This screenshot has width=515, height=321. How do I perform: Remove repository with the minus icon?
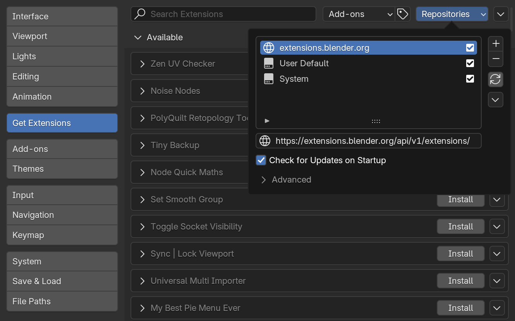[496, 59]
